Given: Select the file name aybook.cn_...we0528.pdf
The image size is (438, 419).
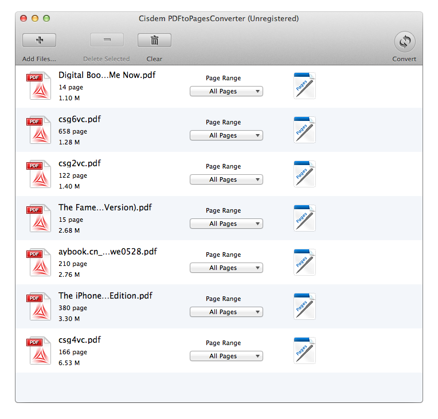Looking at the screenshot, I should pos(108,252).
